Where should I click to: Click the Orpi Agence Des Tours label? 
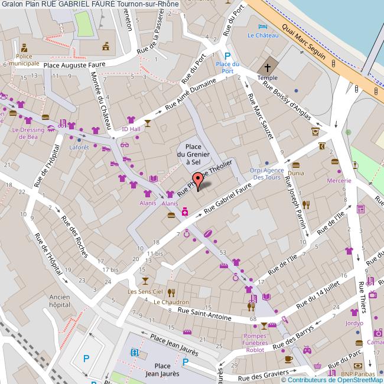click(268, 174)
